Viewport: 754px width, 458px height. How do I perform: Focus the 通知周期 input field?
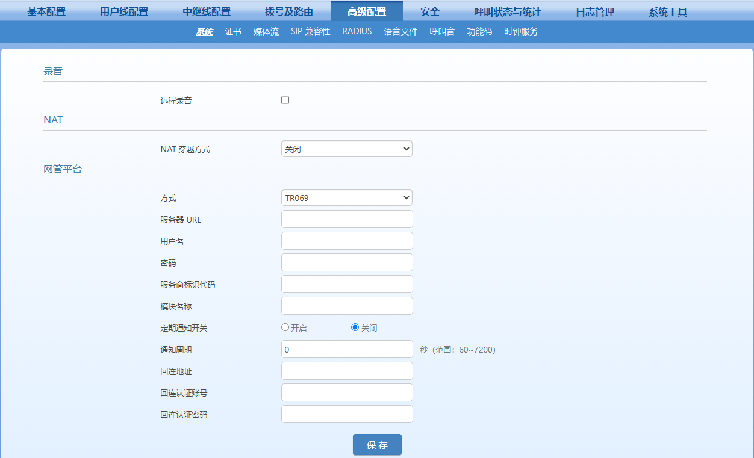click(347, 349)
